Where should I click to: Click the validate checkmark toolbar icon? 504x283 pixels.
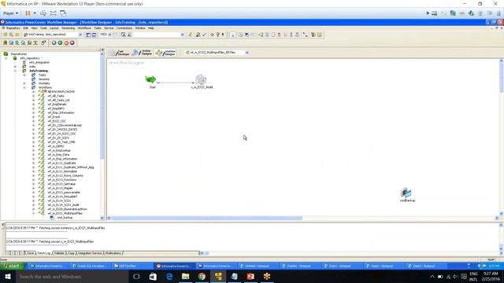tap(204, 35)
